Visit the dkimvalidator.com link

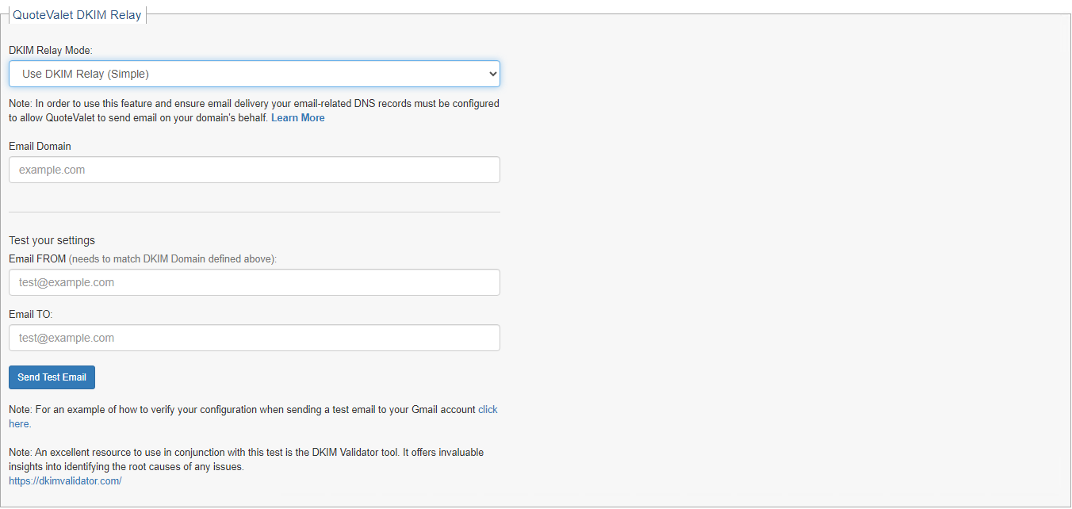click(x=65, y=481)
